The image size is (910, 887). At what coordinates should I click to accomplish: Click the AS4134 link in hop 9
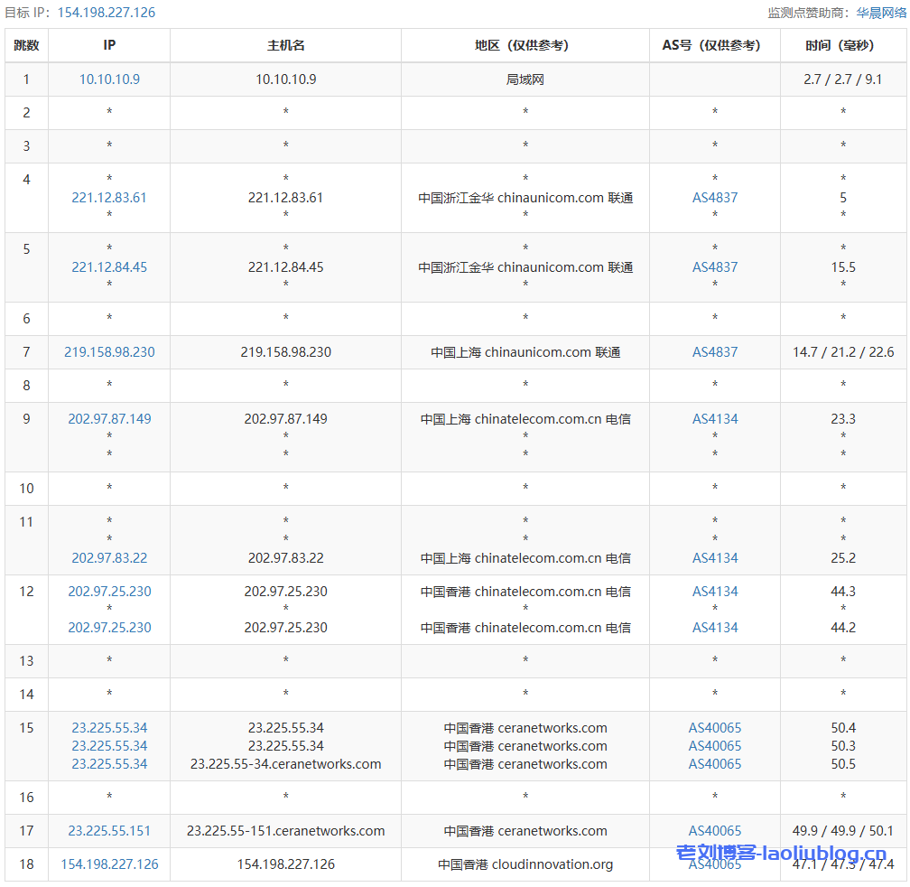click(715, 419)
